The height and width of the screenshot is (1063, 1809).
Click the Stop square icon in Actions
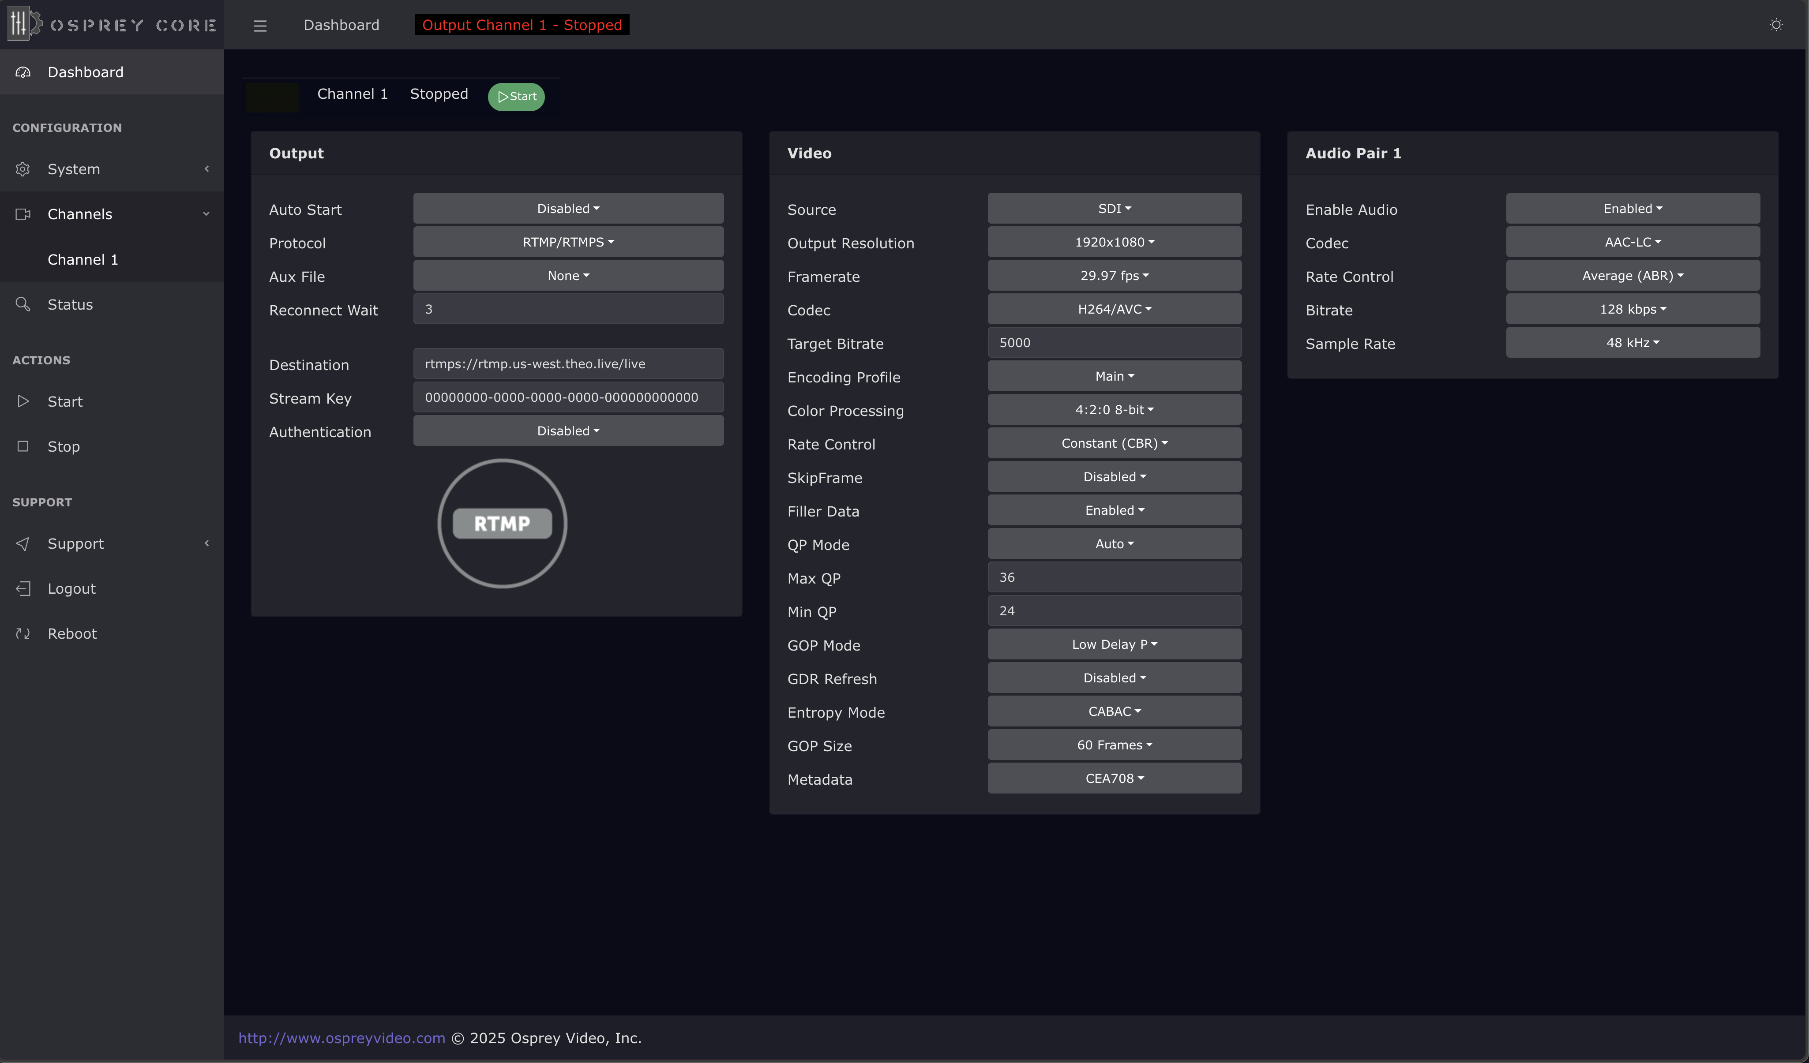tap(23, 446)
